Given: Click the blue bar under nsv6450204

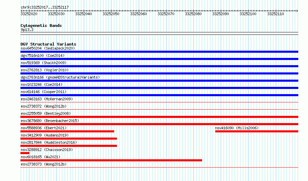Looking at the screenshot, I should pyautogui.click(x=159, y=52).
